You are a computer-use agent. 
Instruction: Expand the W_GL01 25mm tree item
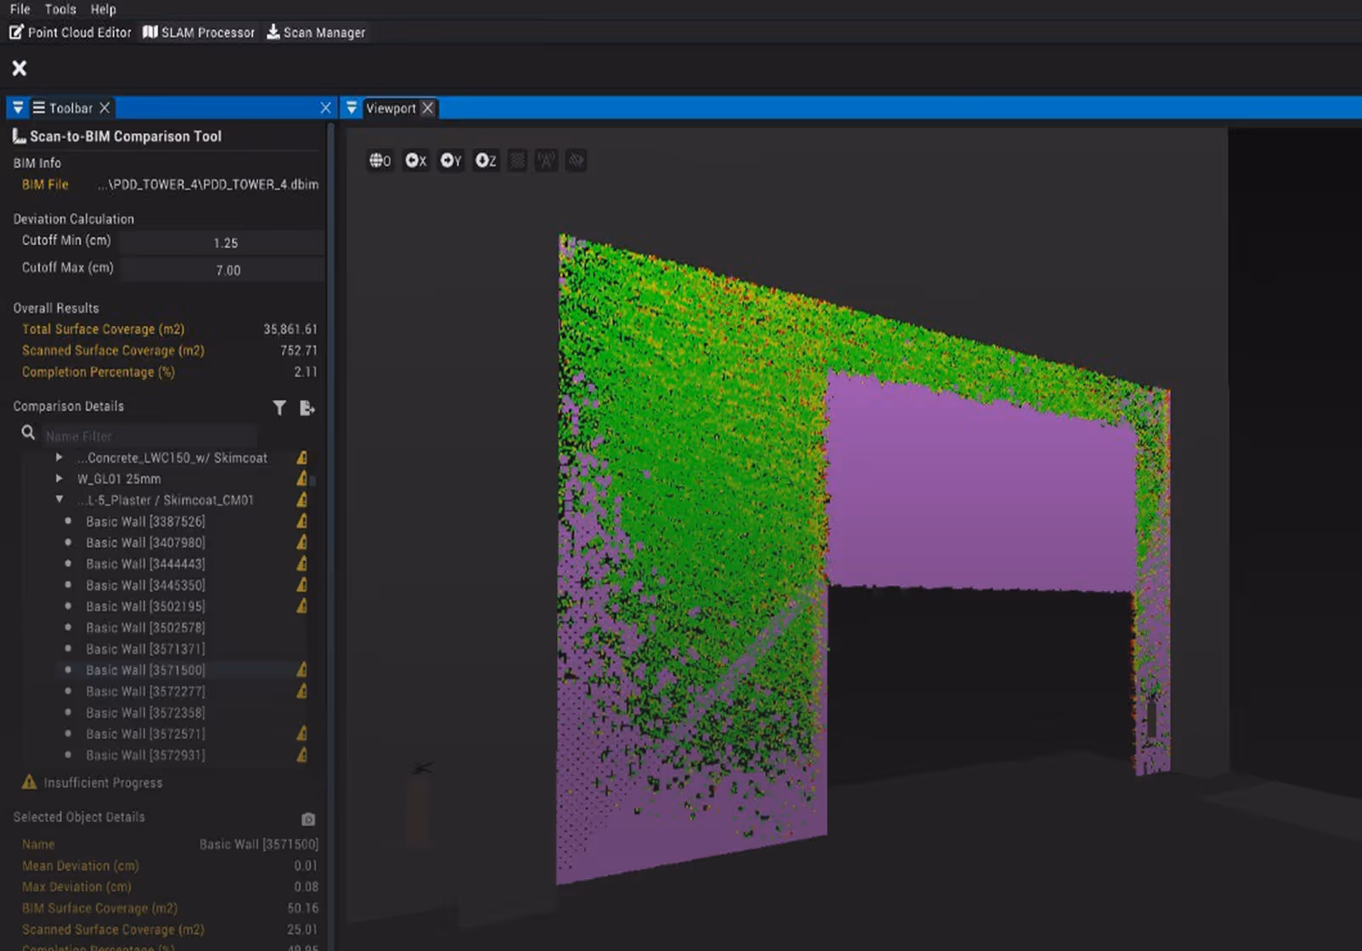[59, 478]
